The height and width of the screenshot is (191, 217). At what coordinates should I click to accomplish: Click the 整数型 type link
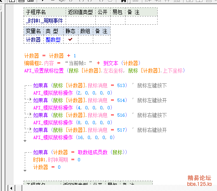[x=53, y=40]
